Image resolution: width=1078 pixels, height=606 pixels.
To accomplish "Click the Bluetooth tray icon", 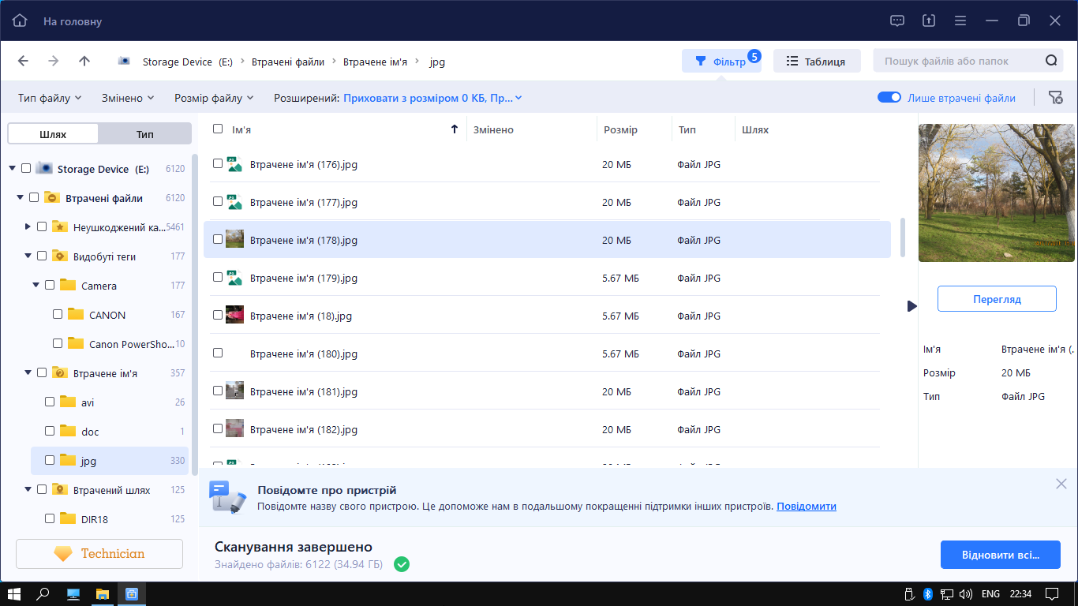I will (928, 593).
